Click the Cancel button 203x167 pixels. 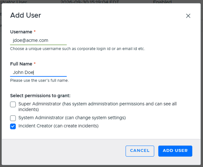pyautogui.click(x=140, y=151)
